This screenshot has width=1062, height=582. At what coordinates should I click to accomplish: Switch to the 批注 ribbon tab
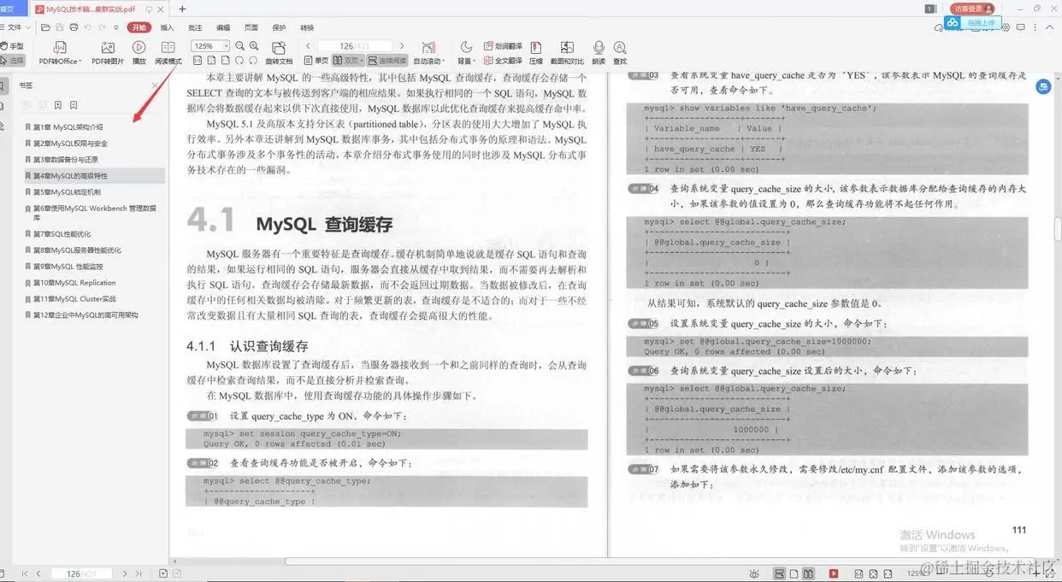tap(195, 27)
